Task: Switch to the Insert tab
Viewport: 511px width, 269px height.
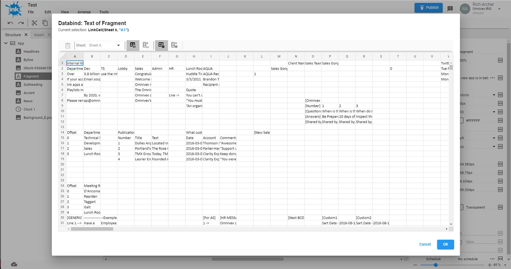Action: [39, 35]
